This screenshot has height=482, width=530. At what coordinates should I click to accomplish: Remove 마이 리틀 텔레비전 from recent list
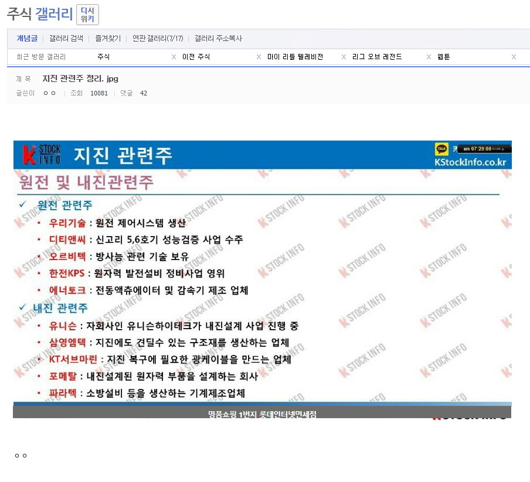[344, 57]
